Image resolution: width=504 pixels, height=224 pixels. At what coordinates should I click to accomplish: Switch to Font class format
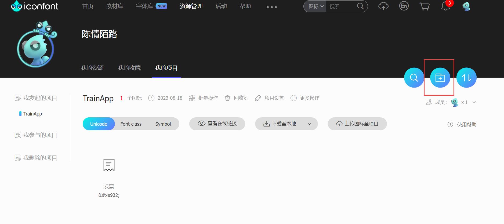pos(131,124)
